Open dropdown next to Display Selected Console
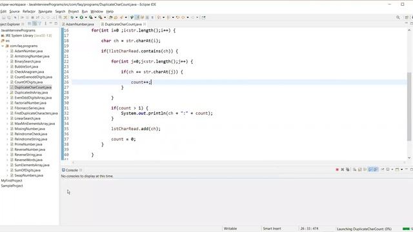This screenshot has width=413, height=232. click(392, 169)
